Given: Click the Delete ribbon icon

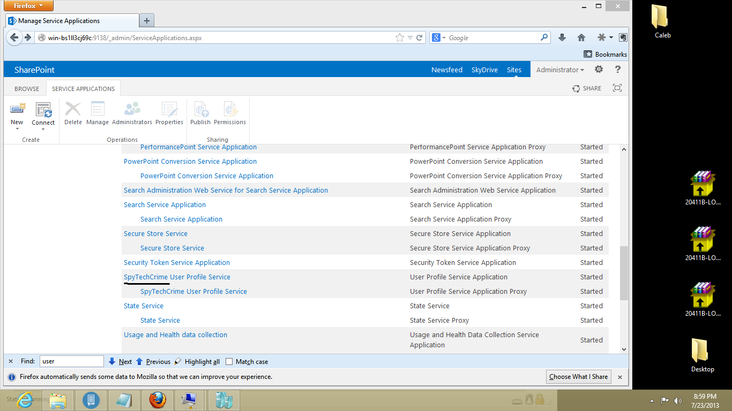Looking at the screenshot, I should (x=73, y=109).
